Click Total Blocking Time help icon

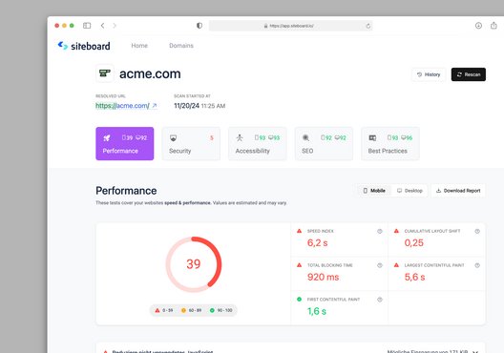380,265
